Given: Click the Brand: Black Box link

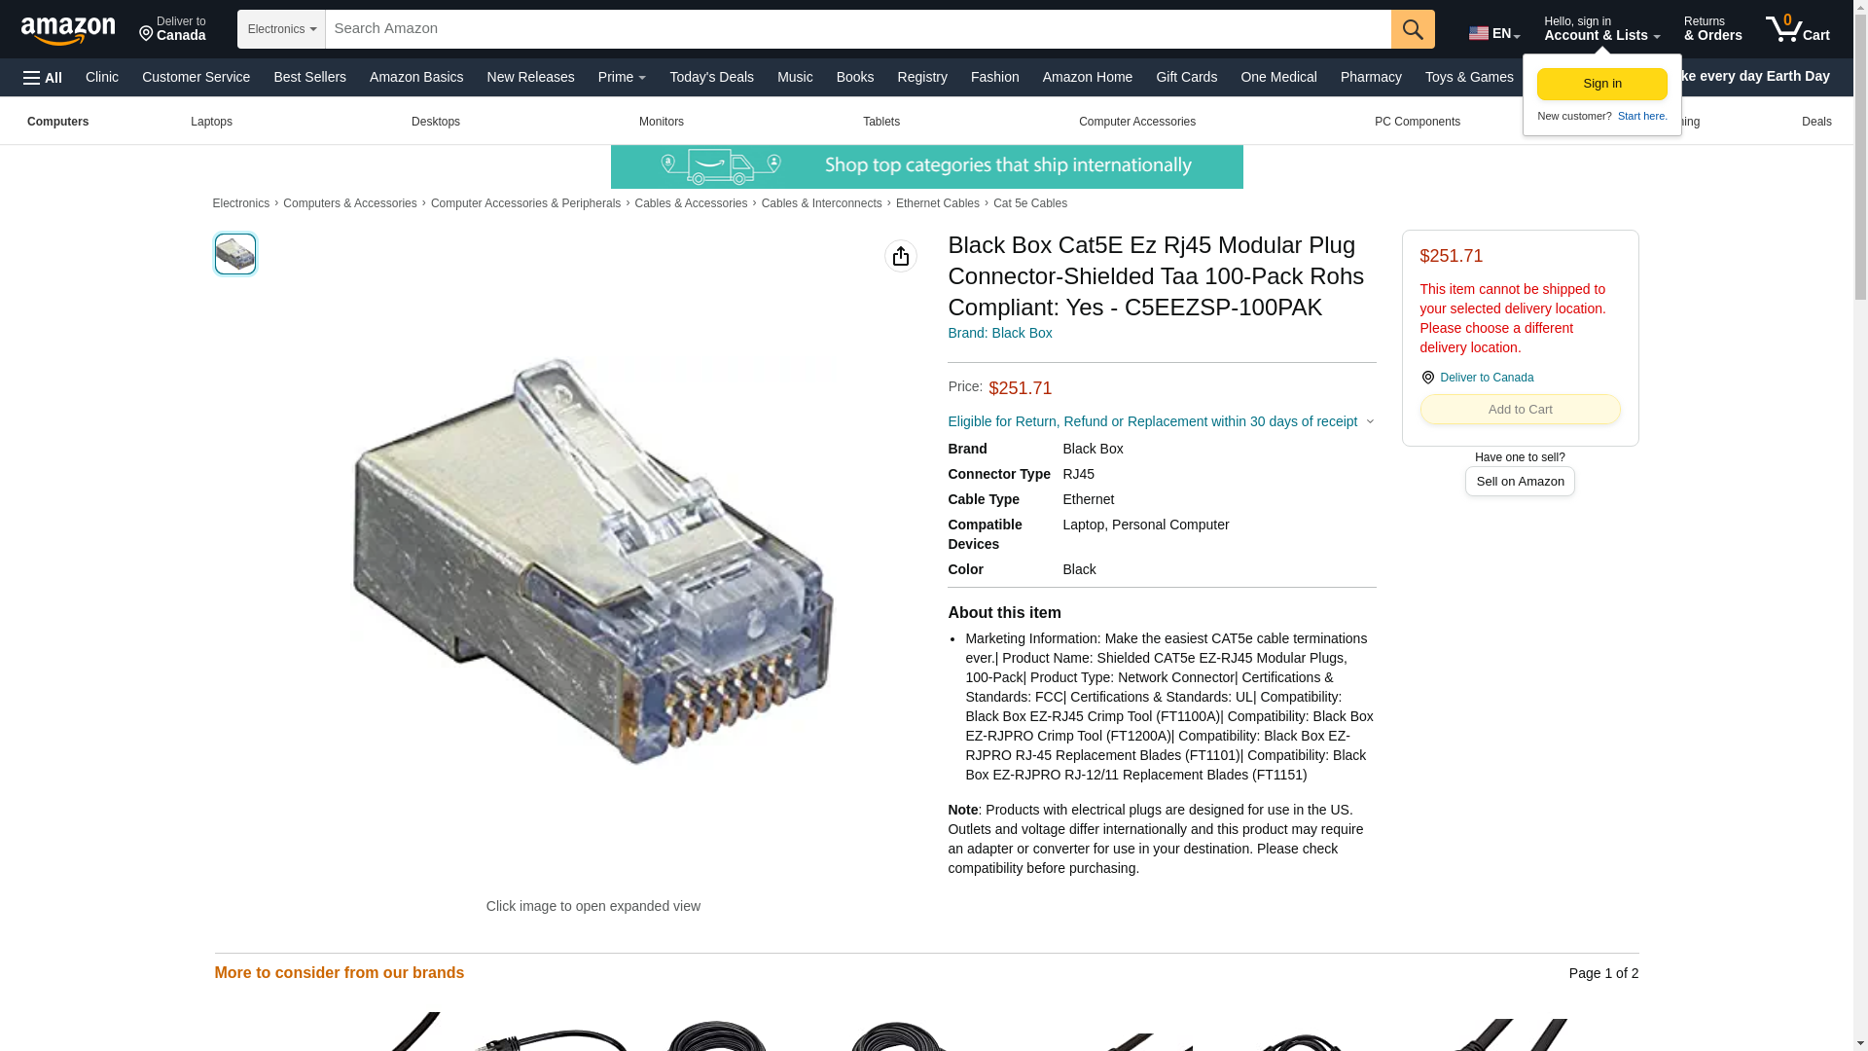Looking at the screenshot, I should (x=999, y=333).
